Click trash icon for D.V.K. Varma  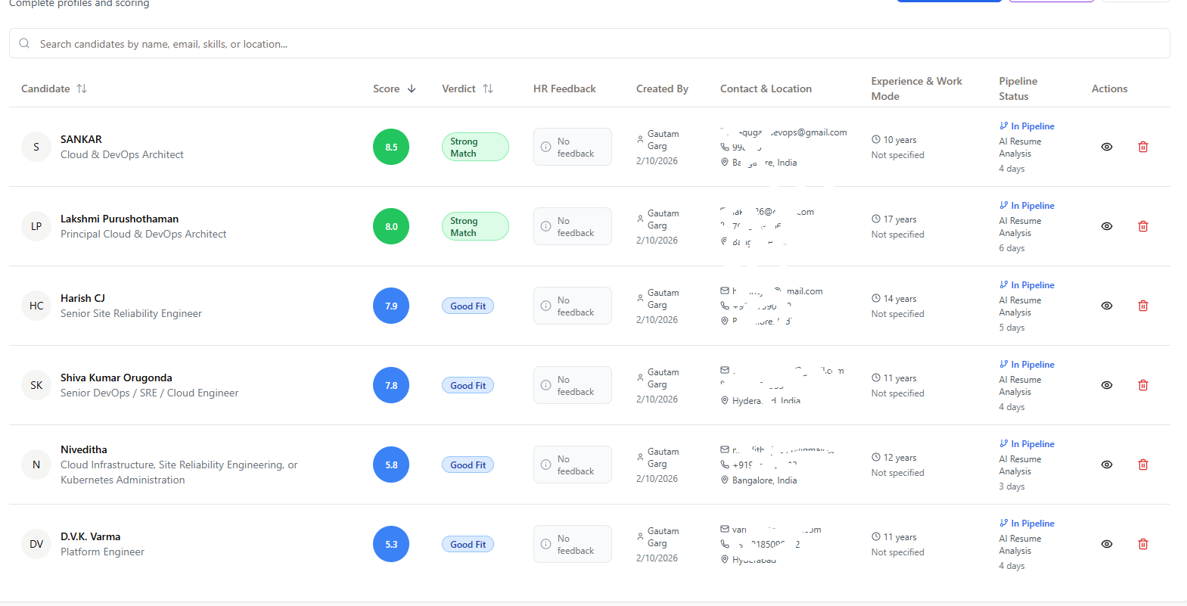click(x=1142, y=544)
